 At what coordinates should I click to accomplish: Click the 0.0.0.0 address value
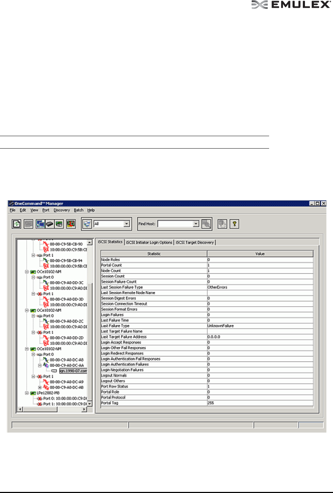(260, 337)
